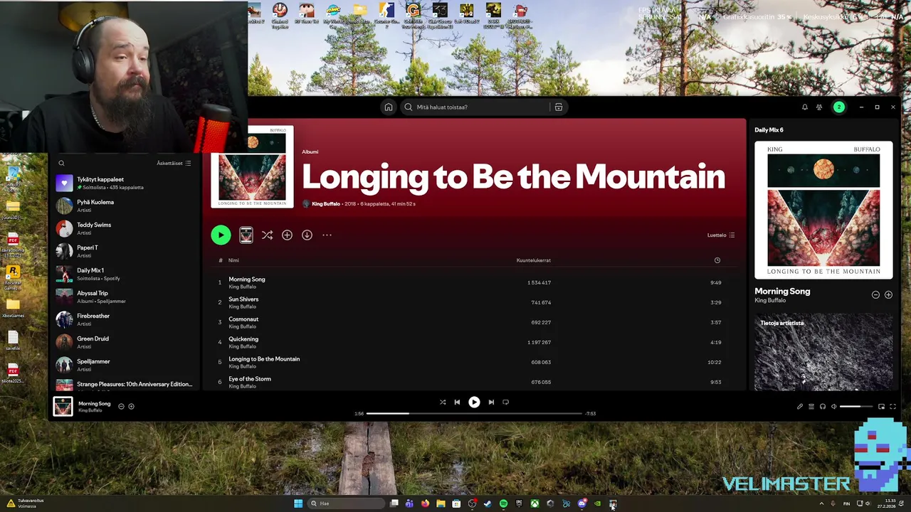This screenshot has height=512, width=911.
Task: Enable shuffle for the album in the action row
Action: click(267, 235)
